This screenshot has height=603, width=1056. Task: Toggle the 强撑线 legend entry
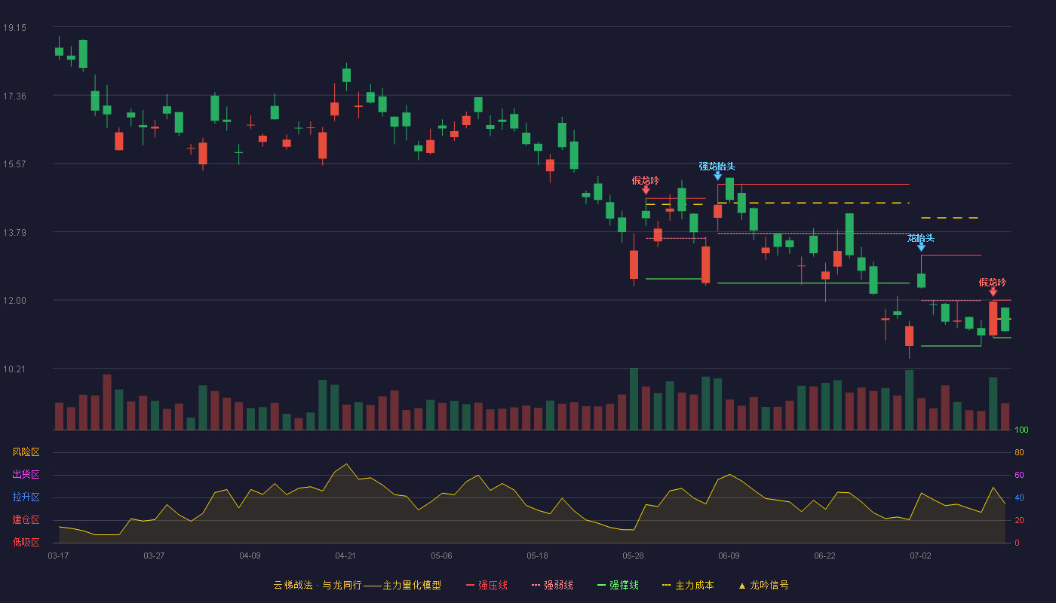point(618,585)
